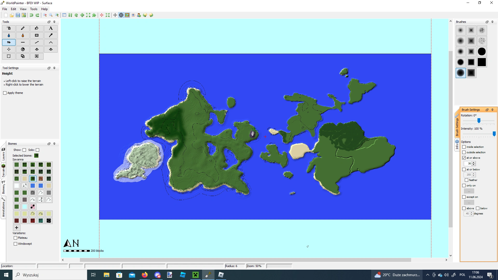Click the plus button below the biome grid
The height and width of the screenshot is (280, 498).
[x=16, y=228]
